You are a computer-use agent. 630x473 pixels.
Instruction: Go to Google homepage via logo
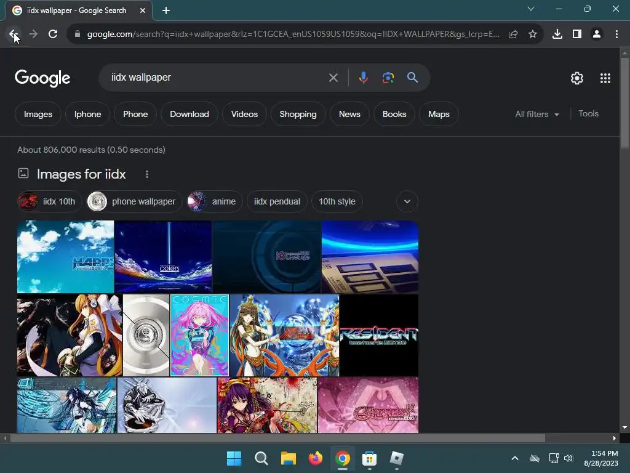tap(42, 78)
